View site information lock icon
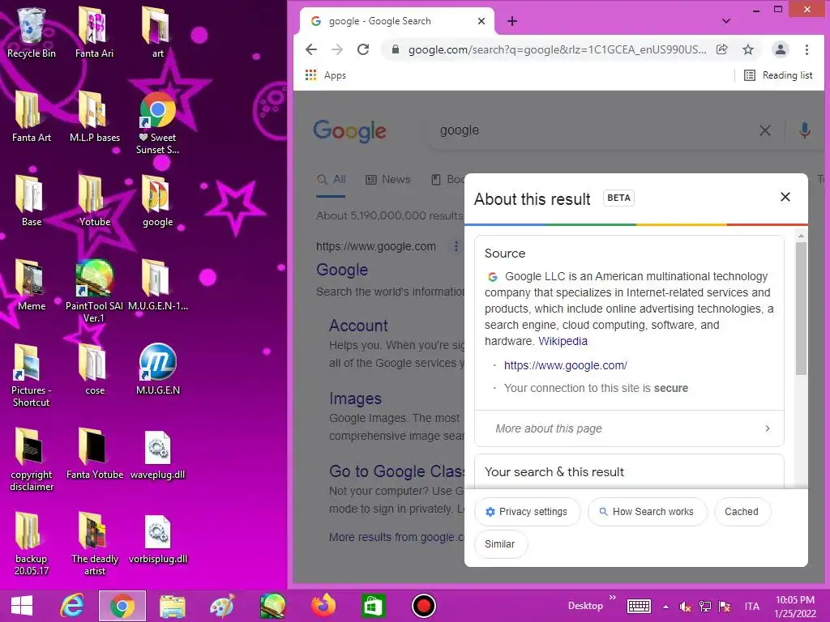 click(395, 49)
